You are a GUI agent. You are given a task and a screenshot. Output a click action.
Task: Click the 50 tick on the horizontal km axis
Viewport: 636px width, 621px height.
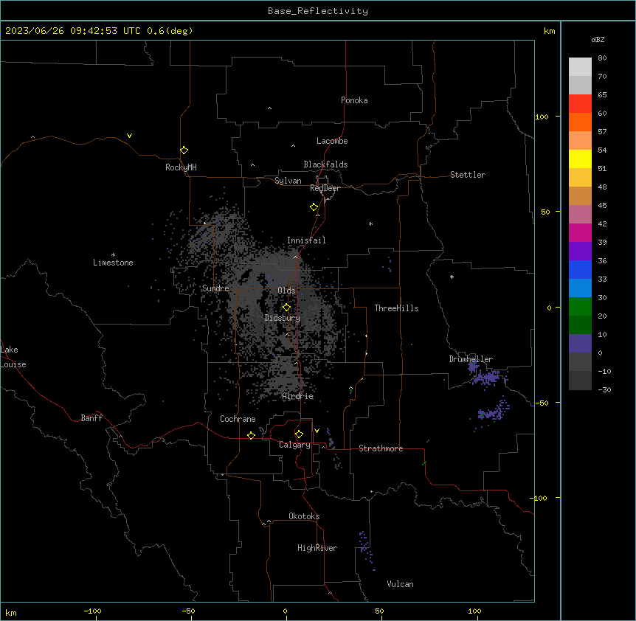[x=379, y=611]
